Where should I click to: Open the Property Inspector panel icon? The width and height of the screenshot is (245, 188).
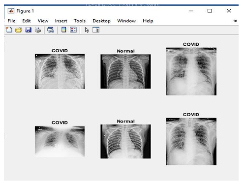(96, 30)
